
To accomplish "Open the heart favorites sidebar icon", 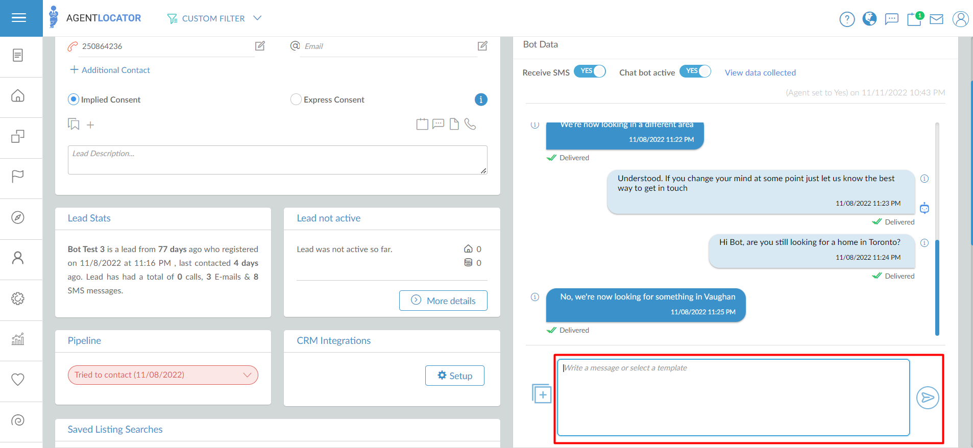I will 18,380.
